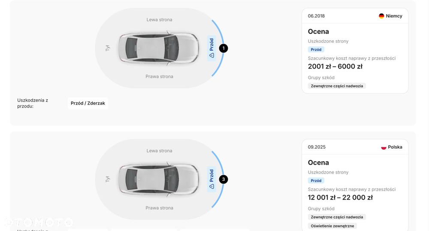Click warning triangle on the 06.2018 diagram's Przód label
429x231 pixels.
pyautogui.click(x=211, y=55)
